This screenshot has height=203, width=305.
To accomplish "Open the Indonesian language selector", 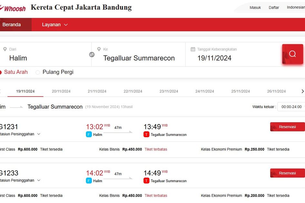I will [x=296, y=7].
